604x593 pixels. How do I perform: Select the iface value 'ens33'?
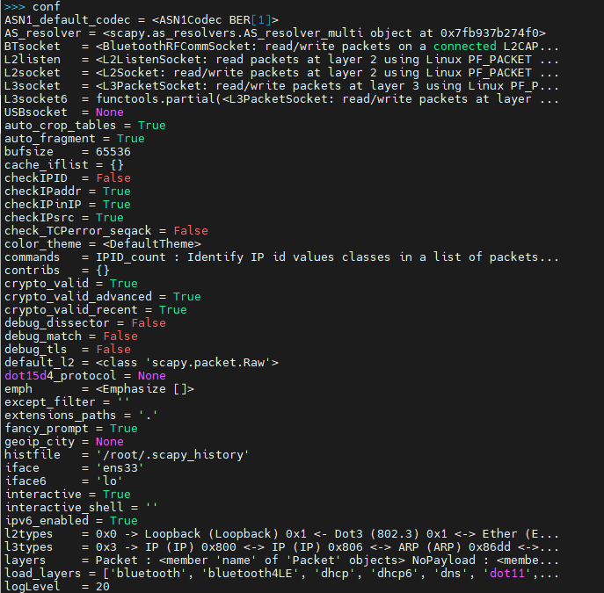120,468
